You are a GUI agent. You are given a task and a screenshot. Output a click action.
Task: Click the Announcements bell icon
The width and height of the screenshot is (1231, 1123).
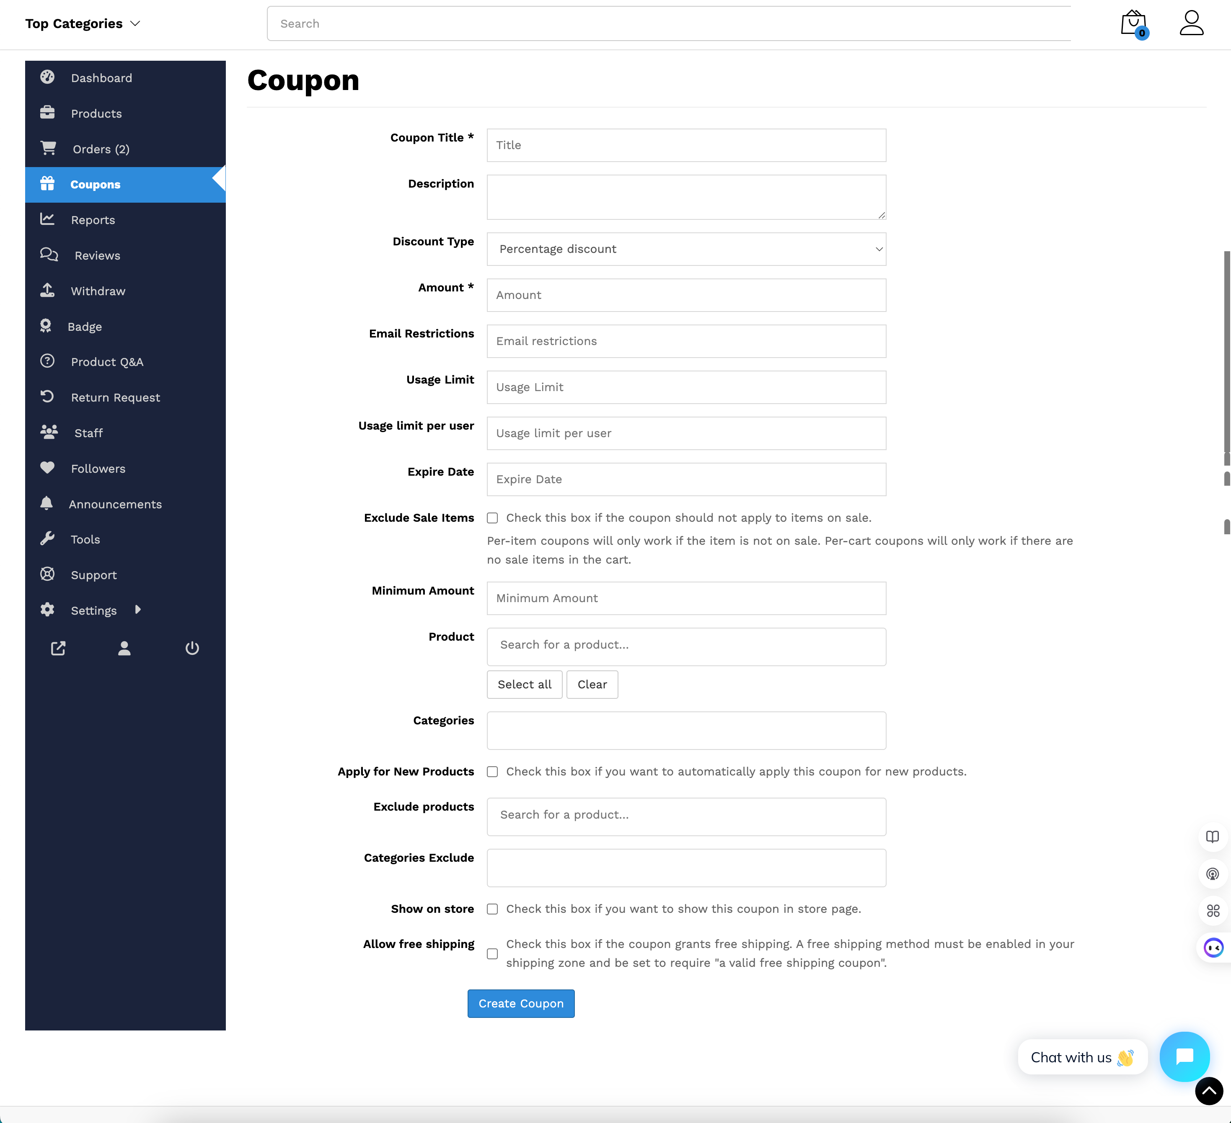coord(46,503)
